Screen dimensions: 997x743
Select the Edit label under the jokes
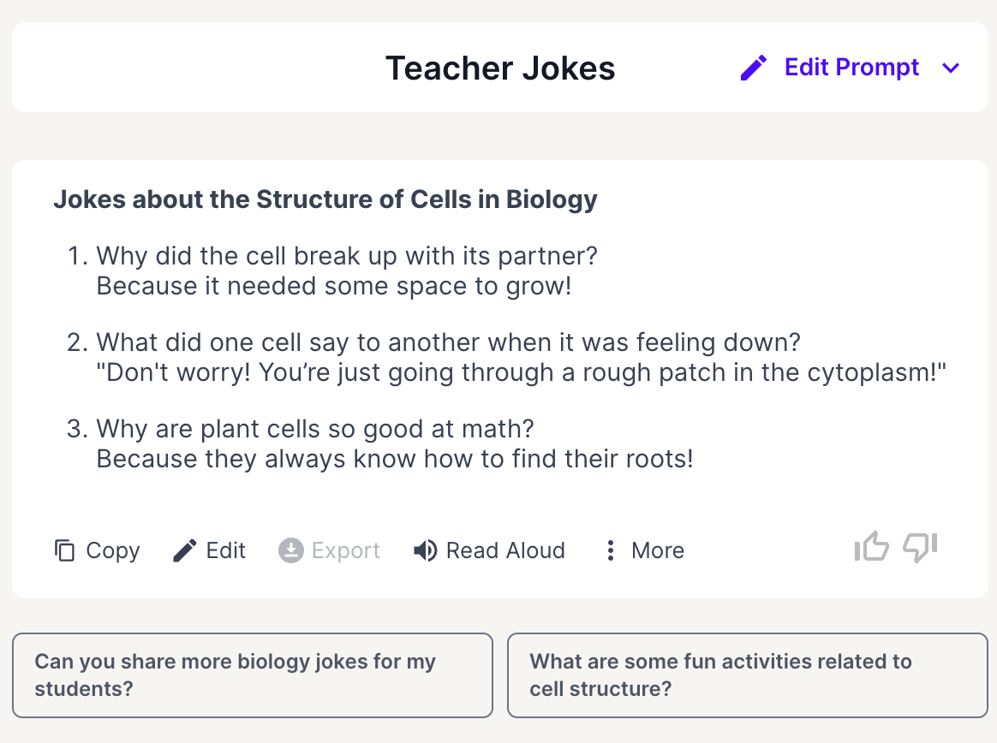point(226,550)
